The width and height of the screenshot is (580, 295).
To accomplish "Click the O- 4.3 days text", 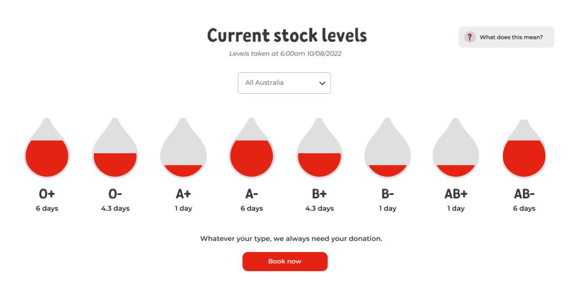I will point(115,209).
